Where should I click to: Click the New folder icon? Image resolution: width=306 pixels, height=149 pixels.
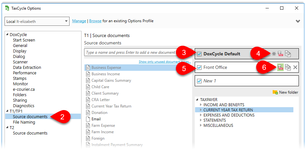tap(275, 92)
